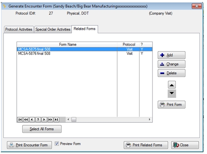Screen dimensions: 207x154
Task: Select the MCSA-5876 final 508 row
Action: pyautogui.click(x=85, y=54)
